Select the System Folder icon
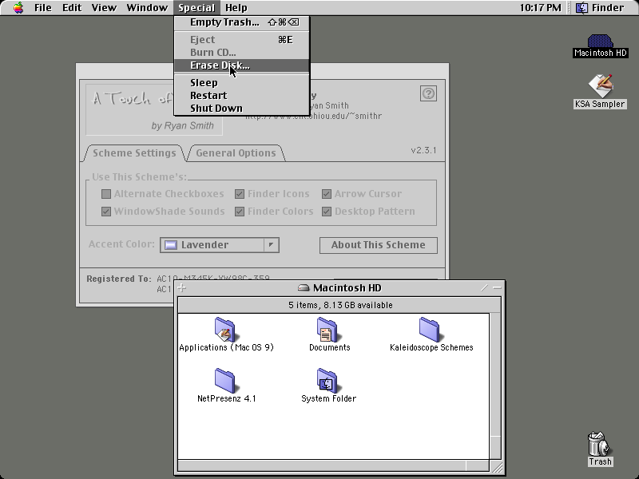The image size is (639, 479). (x=327, y=381)
